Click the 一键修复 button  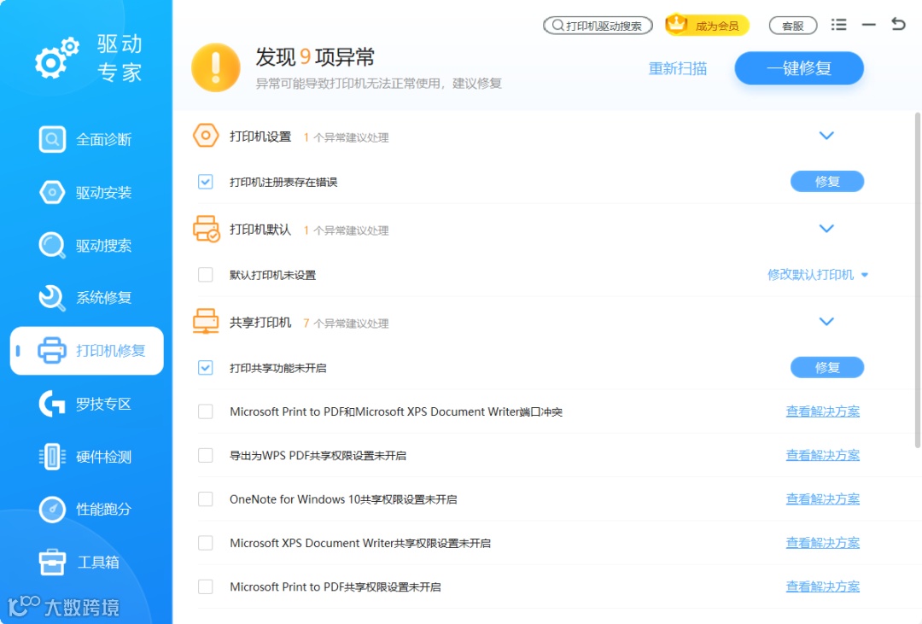[799, 68]
